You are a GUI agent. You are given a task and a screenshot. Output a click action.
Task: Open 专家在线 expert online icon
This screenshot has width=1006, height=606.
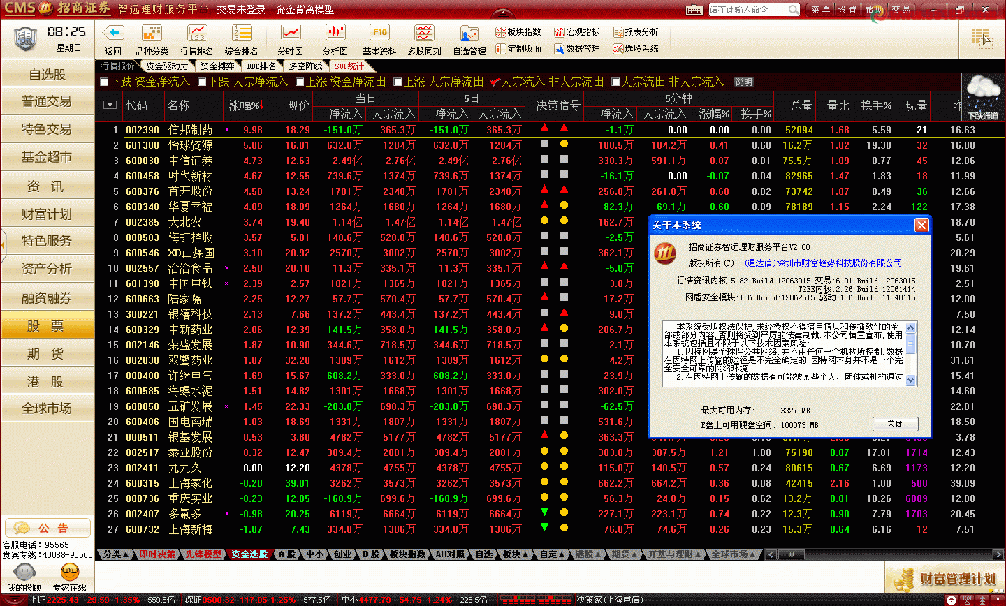[70, 573]
